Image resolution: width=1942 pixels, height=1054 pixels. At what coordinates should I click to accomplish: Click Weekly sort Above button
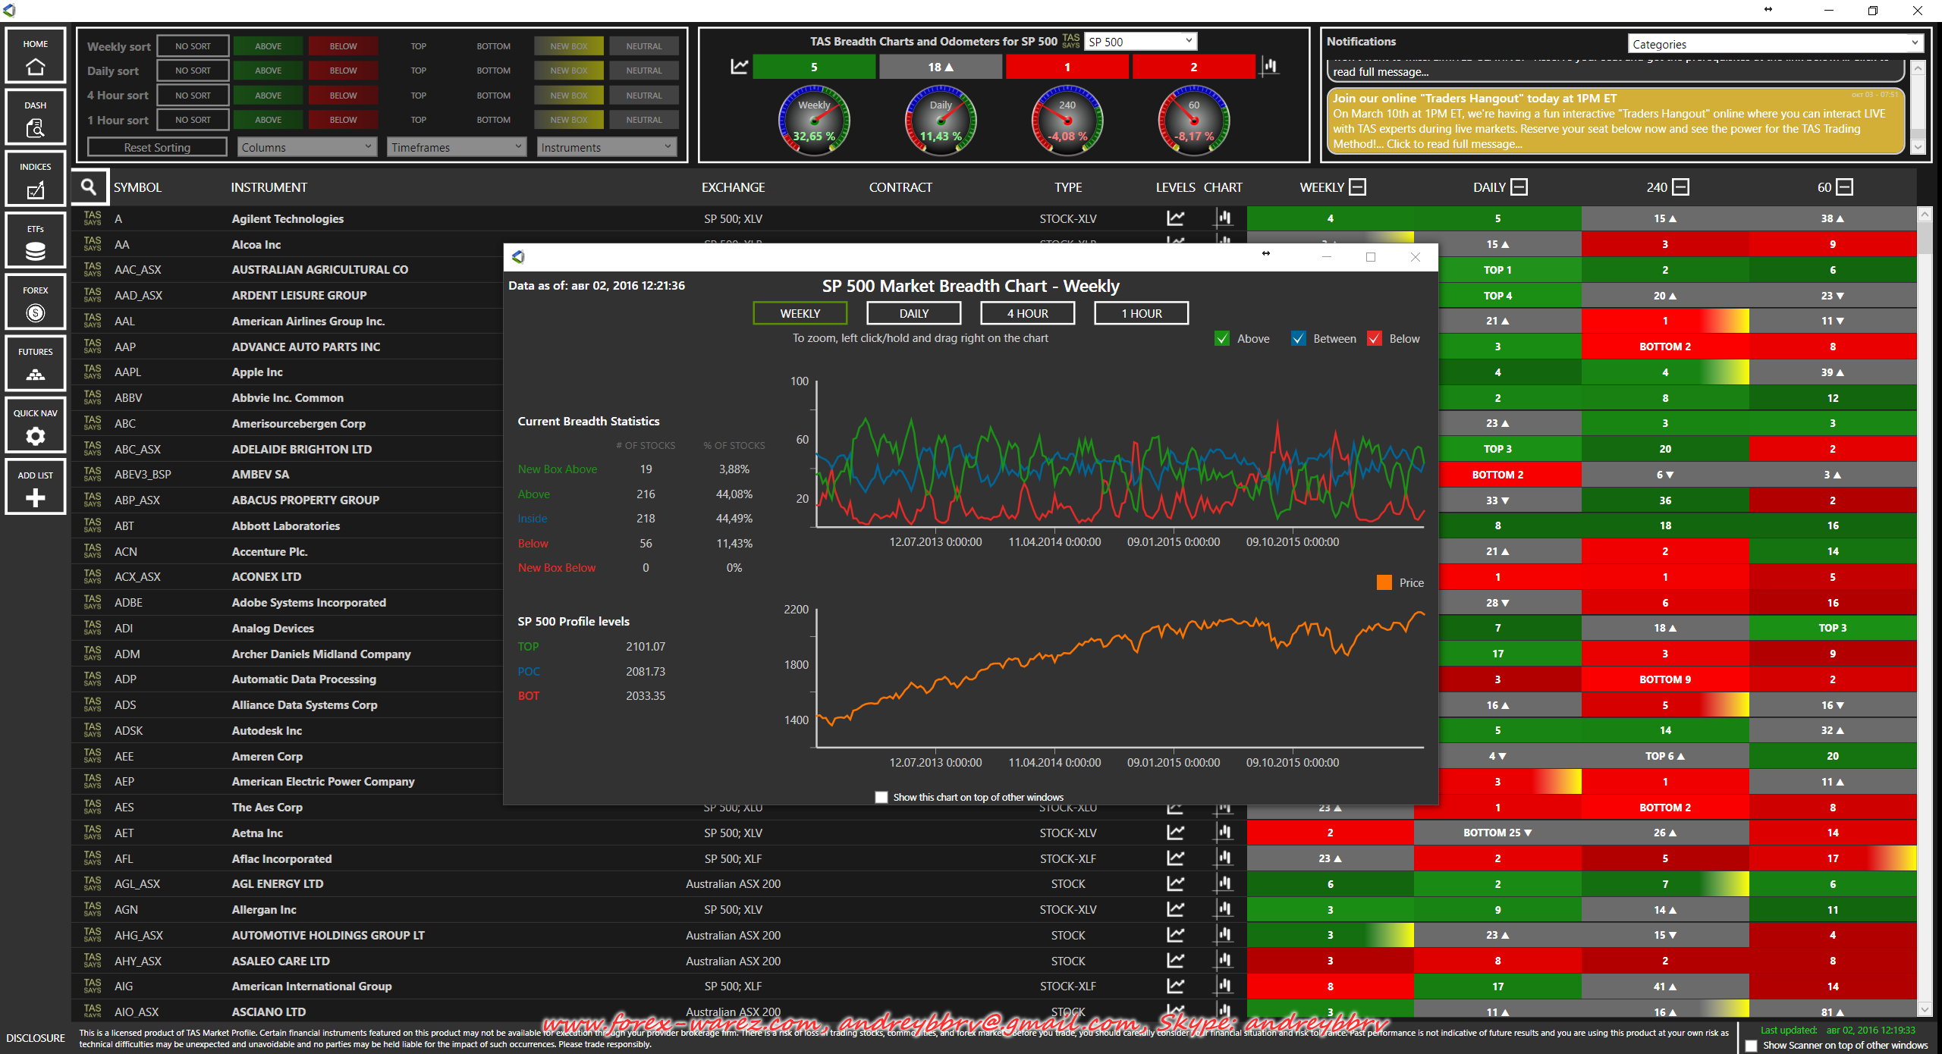pyautogui.click(x=268, y=46)
